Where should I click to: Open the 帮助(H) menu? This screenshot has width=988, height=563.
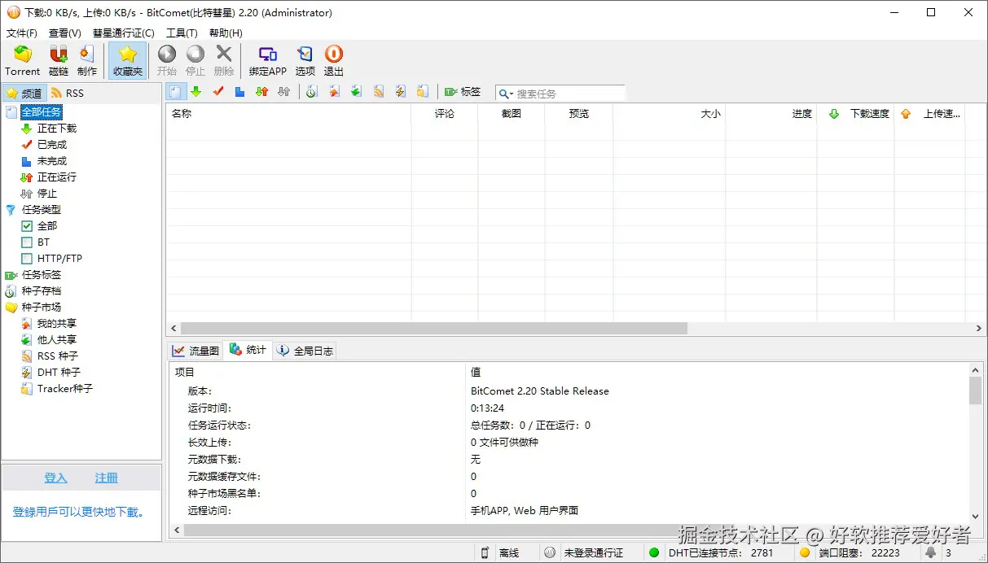[x=226, y=33]
